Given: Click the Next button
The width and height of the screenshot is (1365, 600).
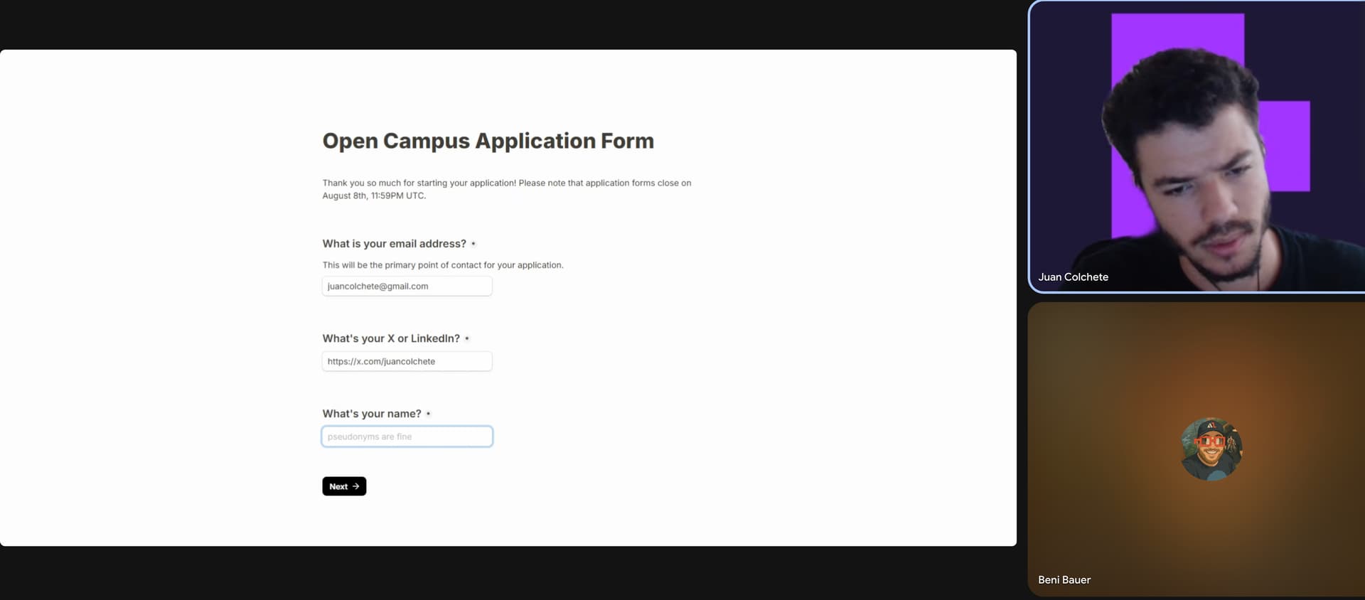Looking at the screenshot, I should click(x=343, y=486).
